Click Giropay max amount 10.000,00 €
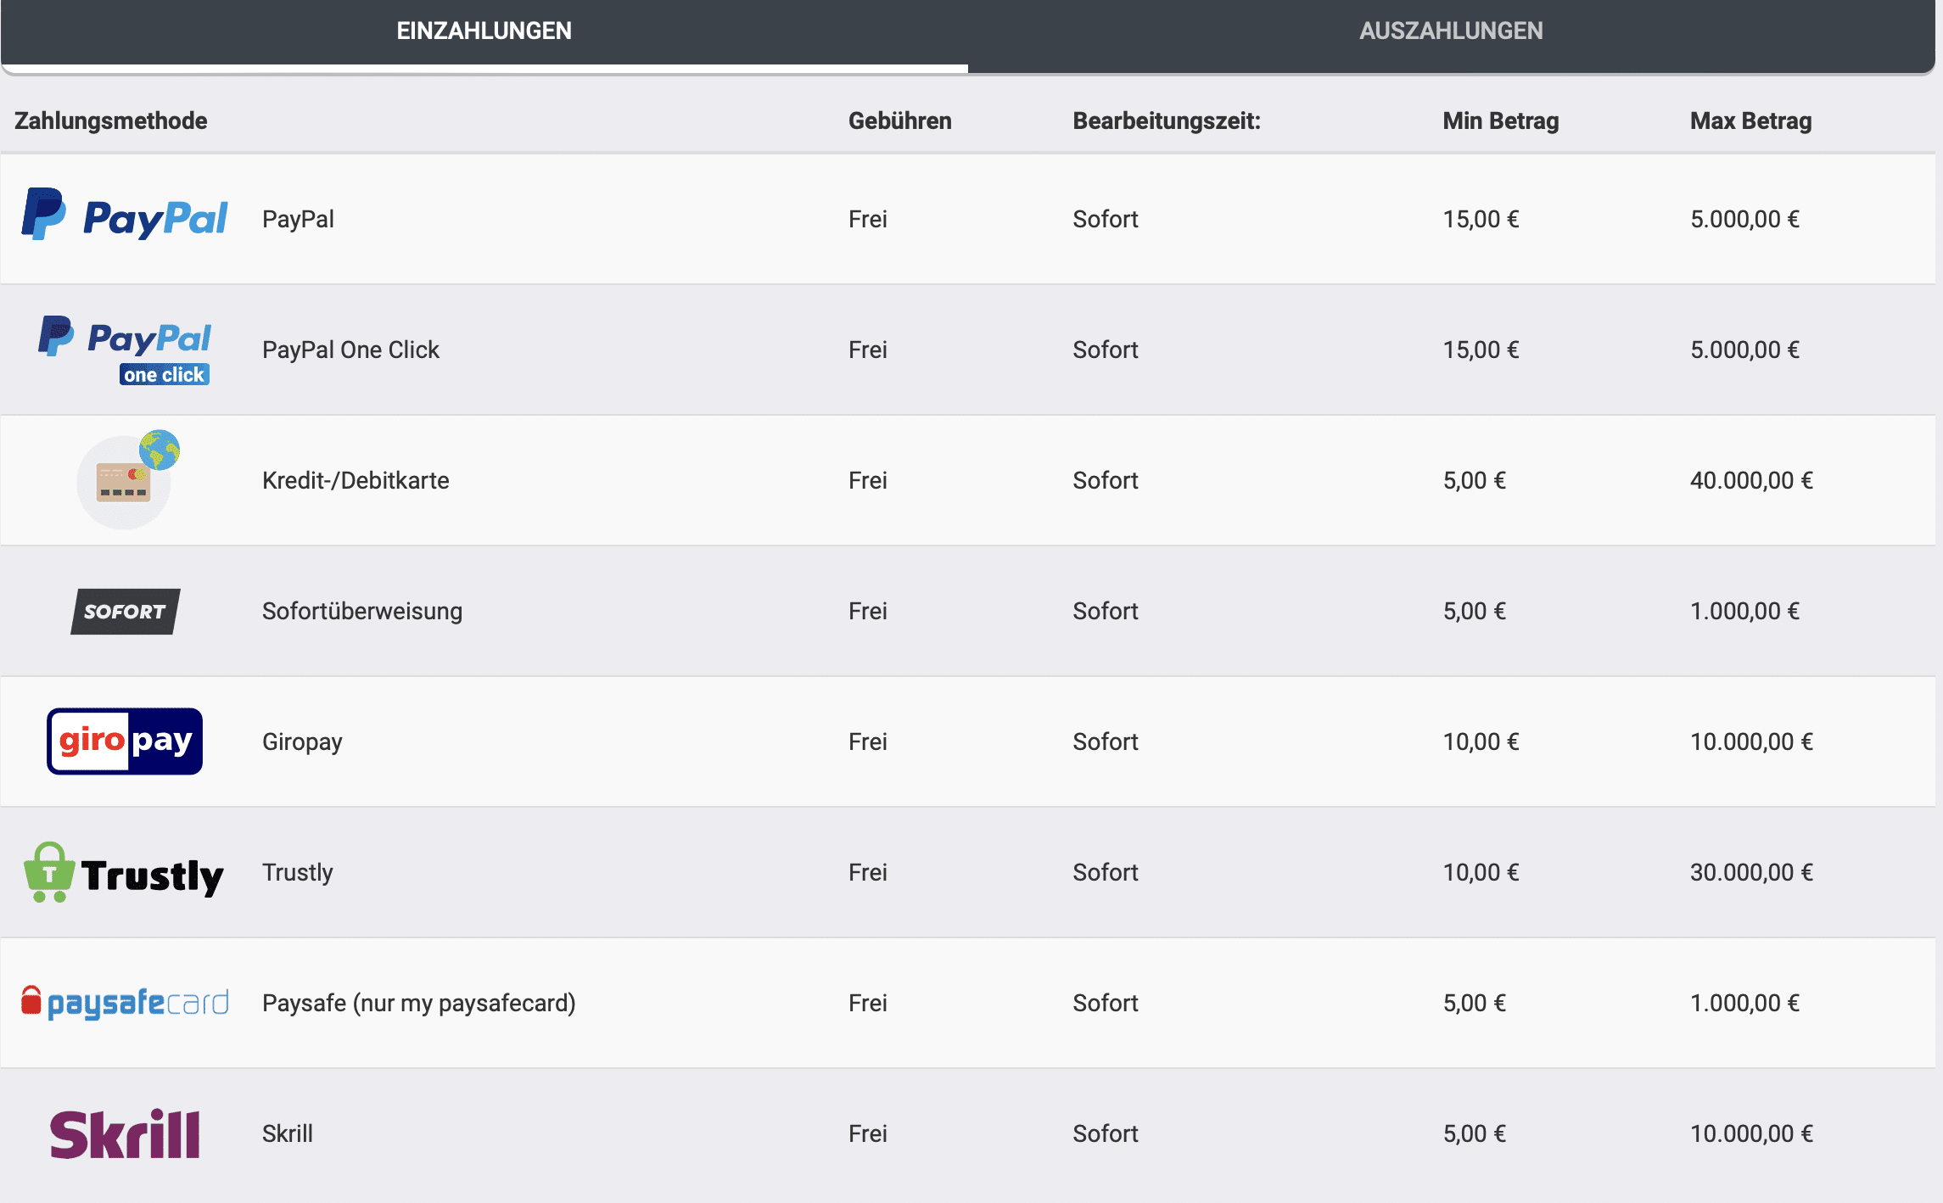This screenshot has height=1203, width=1943. point(1751,742)
